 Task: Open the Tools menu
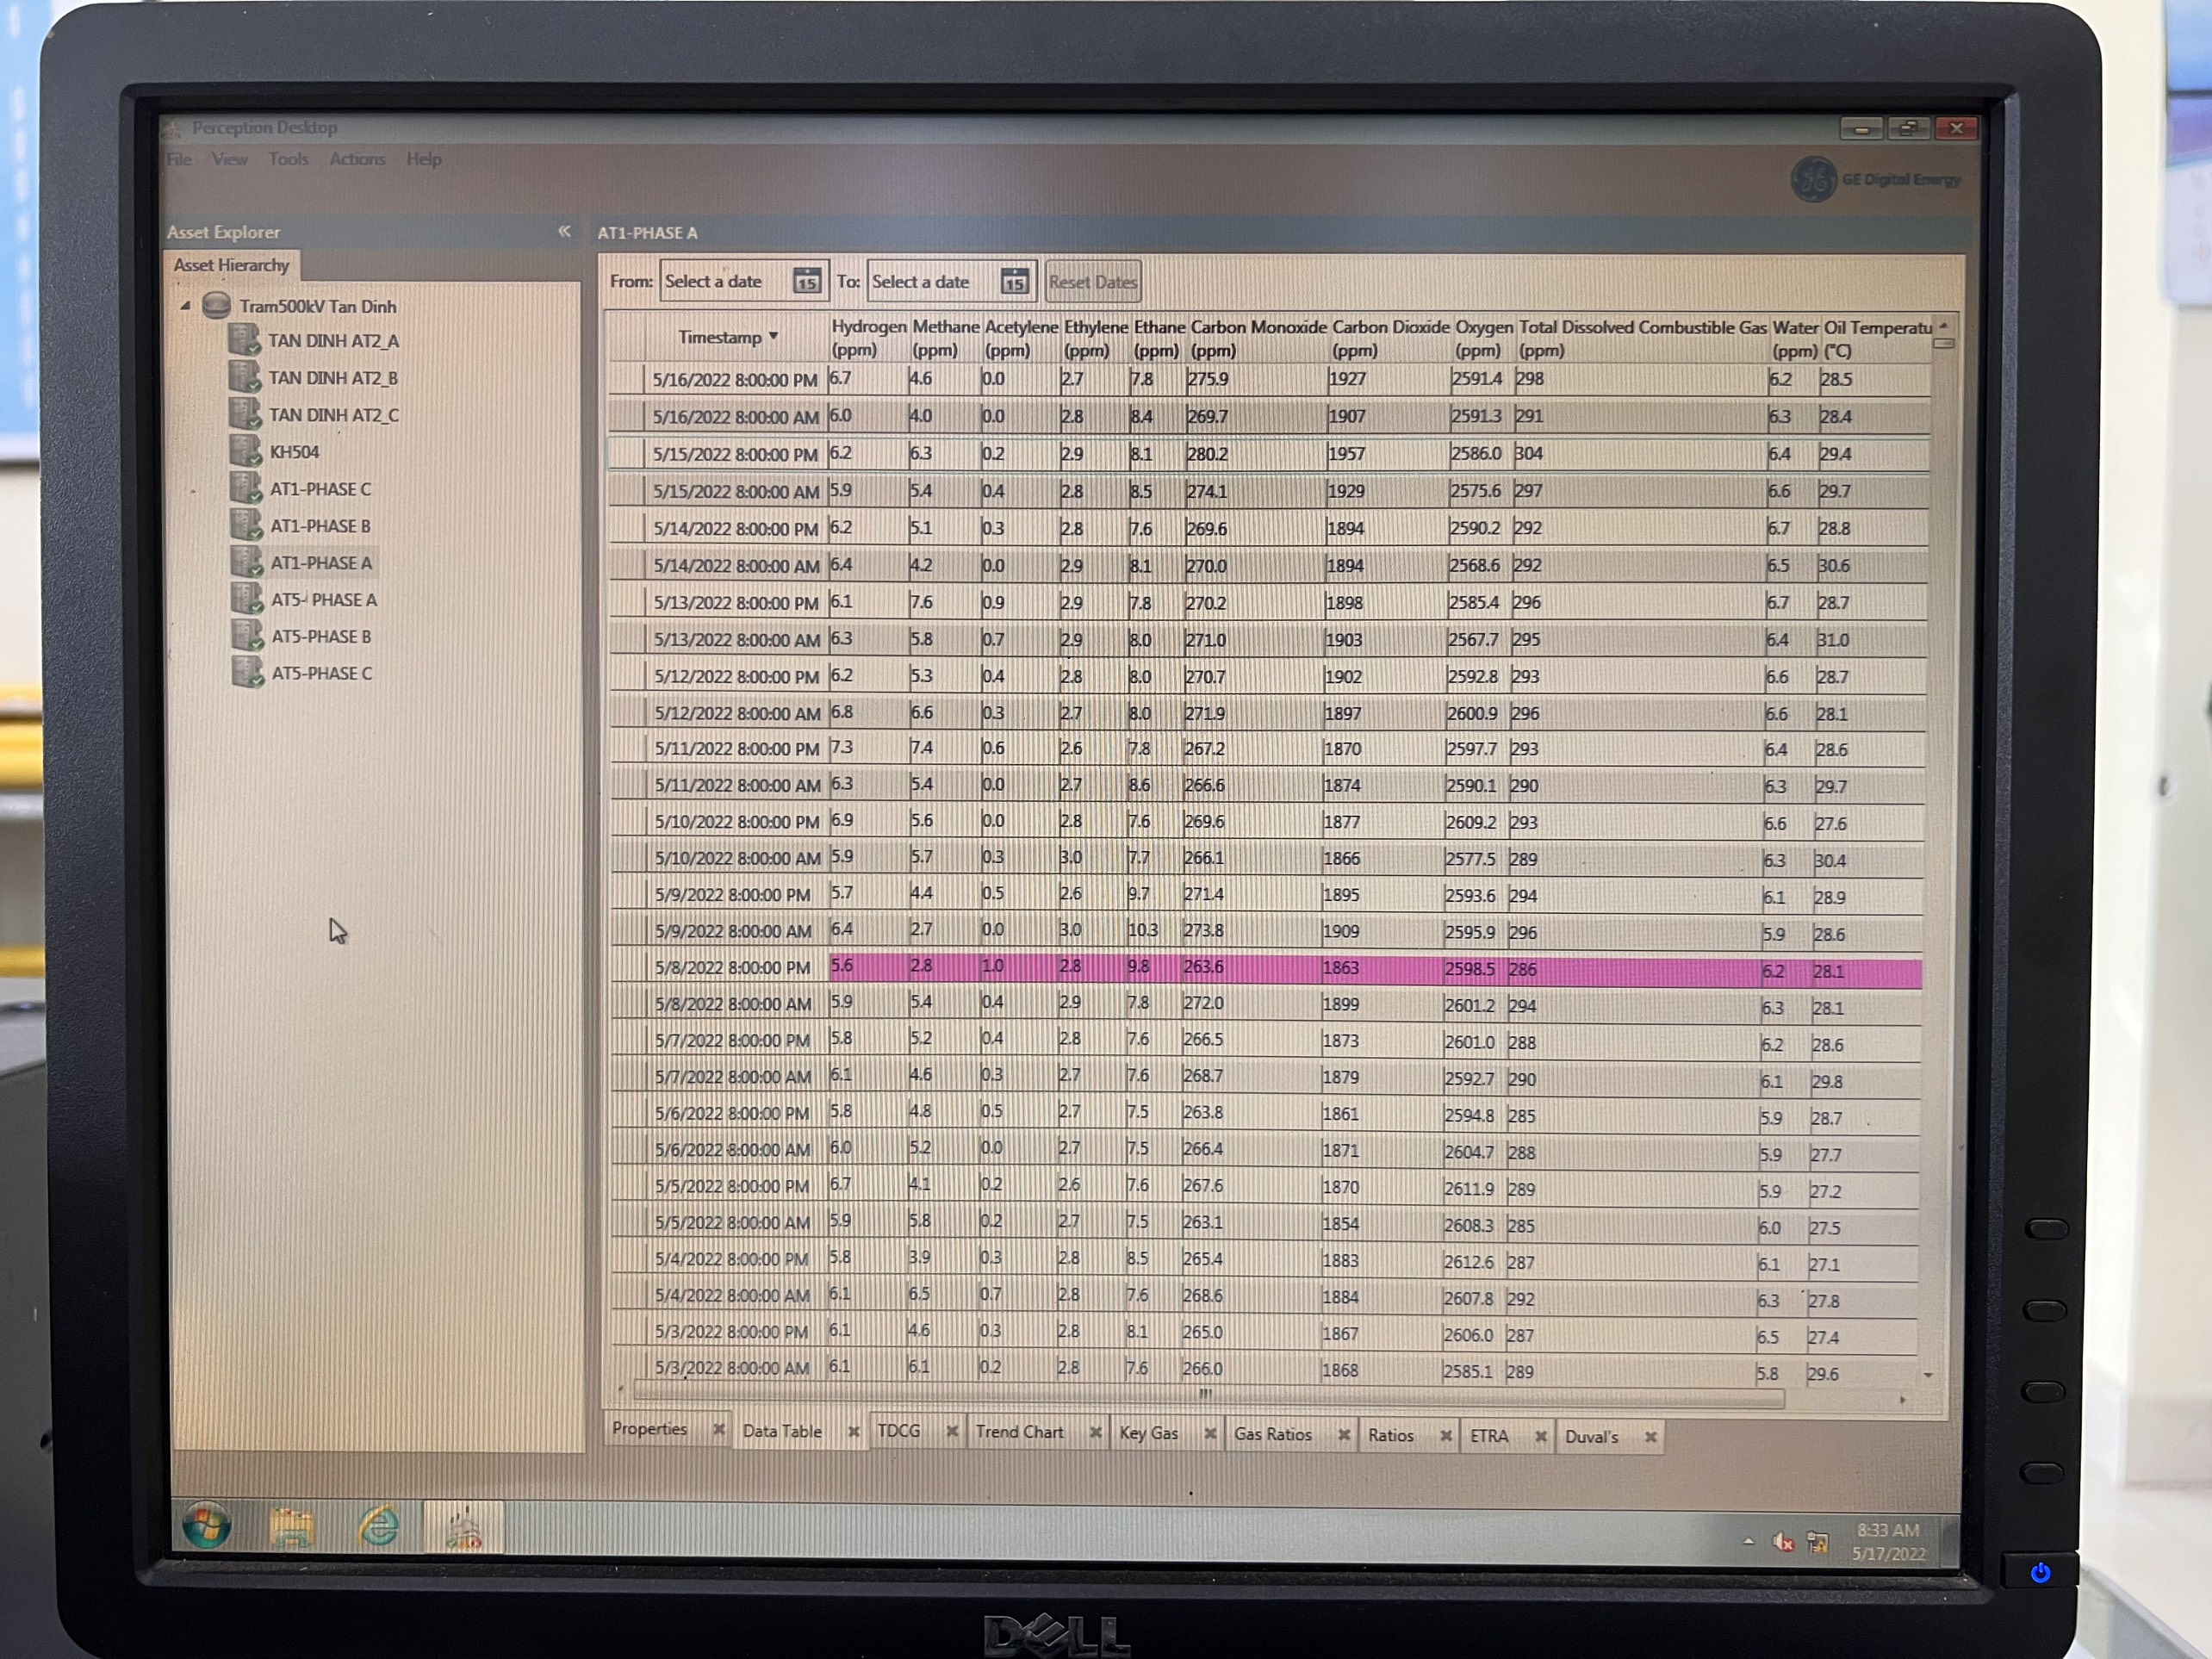click(288, 159)
